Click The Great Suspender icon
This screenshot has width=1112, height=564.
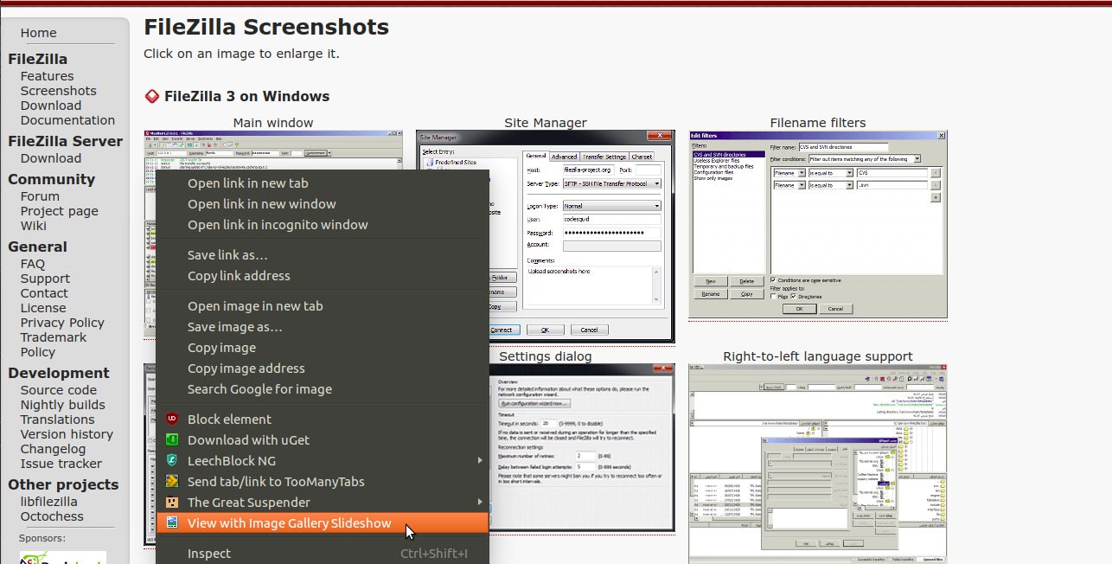click(x=172, y=502)
